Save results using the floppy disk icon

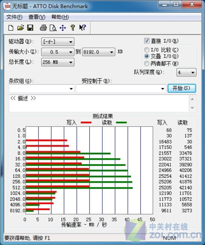pos(30,28)
